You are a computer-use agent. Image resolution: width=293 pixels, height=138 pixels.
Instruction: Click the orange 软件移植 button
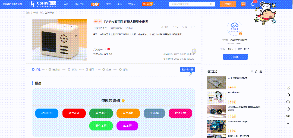(128, 113)
